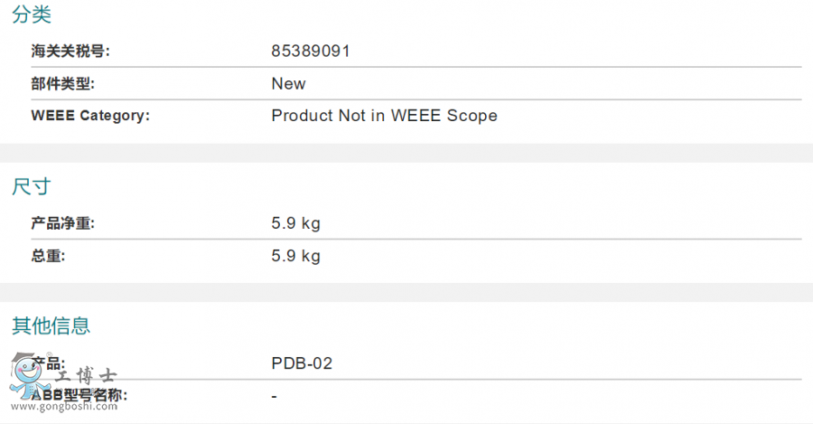Click the 其他信息 section heading
The width and height of the screenshot is (813, 424).
pos(51,325)
